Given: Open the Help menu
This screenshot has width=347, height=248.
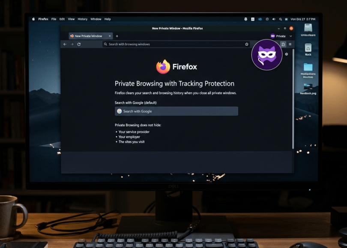Looking at the screenshot, I should click(x=108, y=19).
